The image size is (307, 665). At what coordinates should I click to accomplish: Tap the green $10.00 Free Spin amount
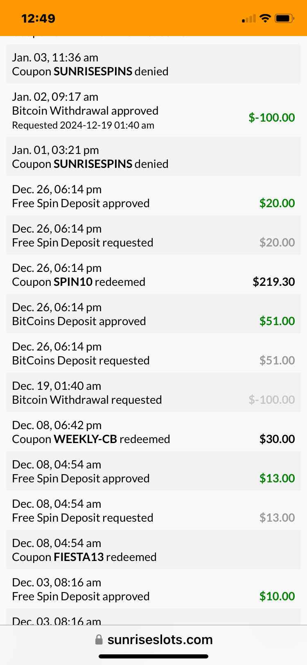tap(277, 596)
